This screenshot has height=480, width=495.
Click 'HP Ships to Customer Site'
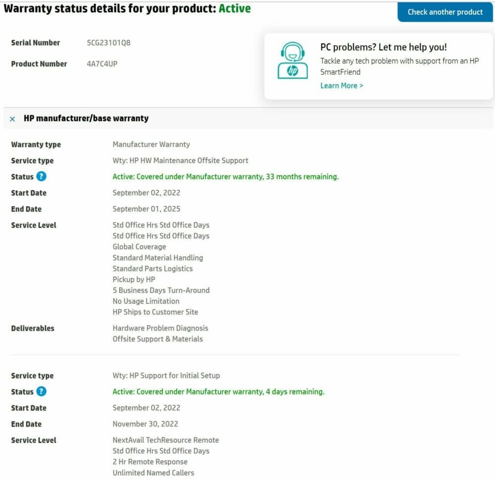[x=155, y=312]
